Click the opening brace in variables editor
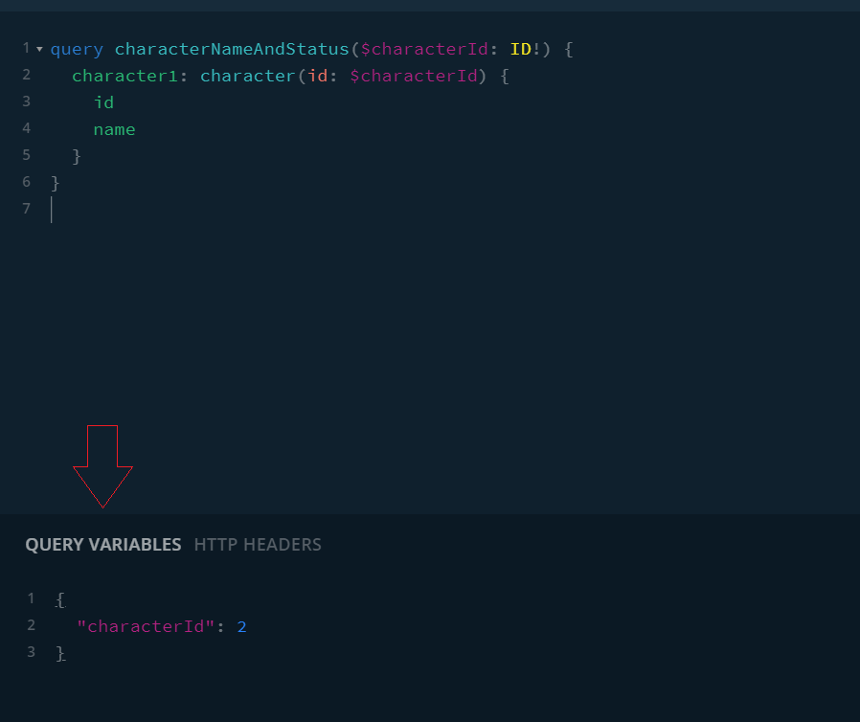Viewport: 860px width, 722px height. (x=60, y=599)
